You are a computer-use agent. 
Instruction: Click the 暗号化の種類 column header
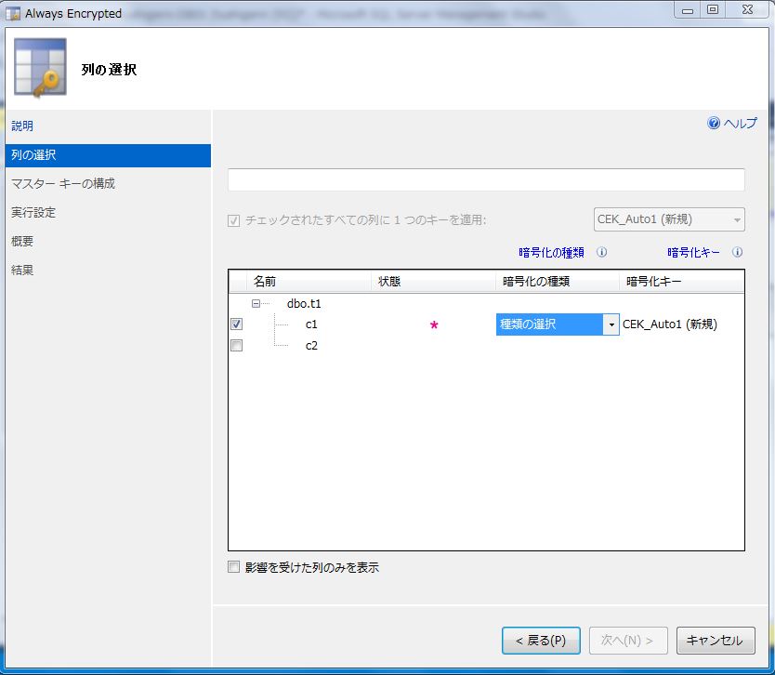[x=558, y=282]
